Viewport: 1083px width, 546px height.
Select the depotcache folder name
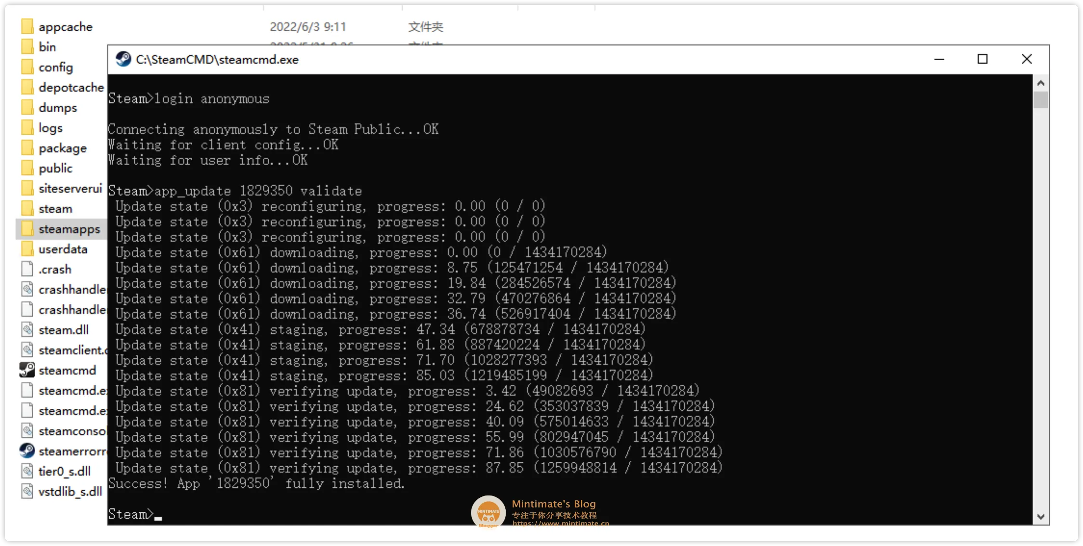pyautogui.click(x=71, y=88)
